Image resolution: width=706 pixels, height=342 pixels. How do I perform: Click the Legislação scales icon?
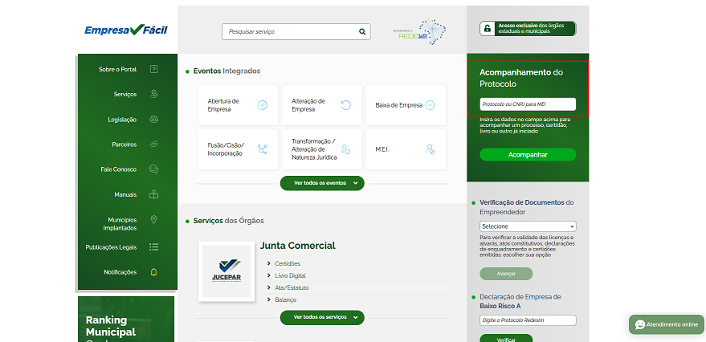click(x=154, y=120)
